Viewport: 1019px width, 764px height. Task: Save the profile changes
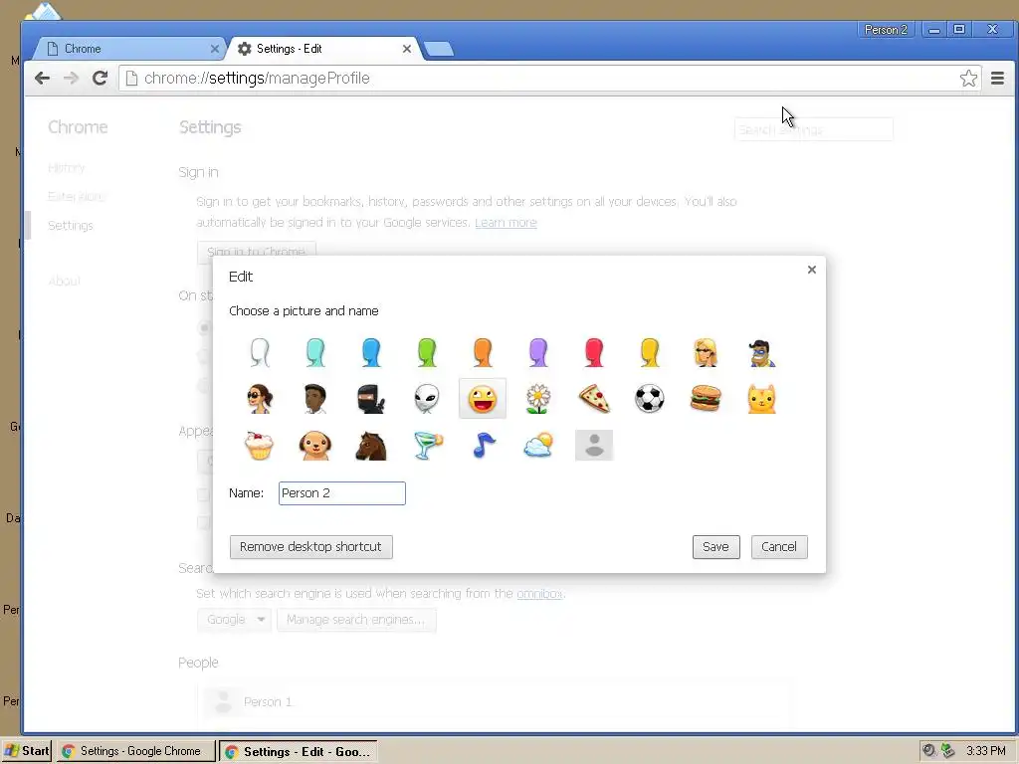(x=715, y=547)
